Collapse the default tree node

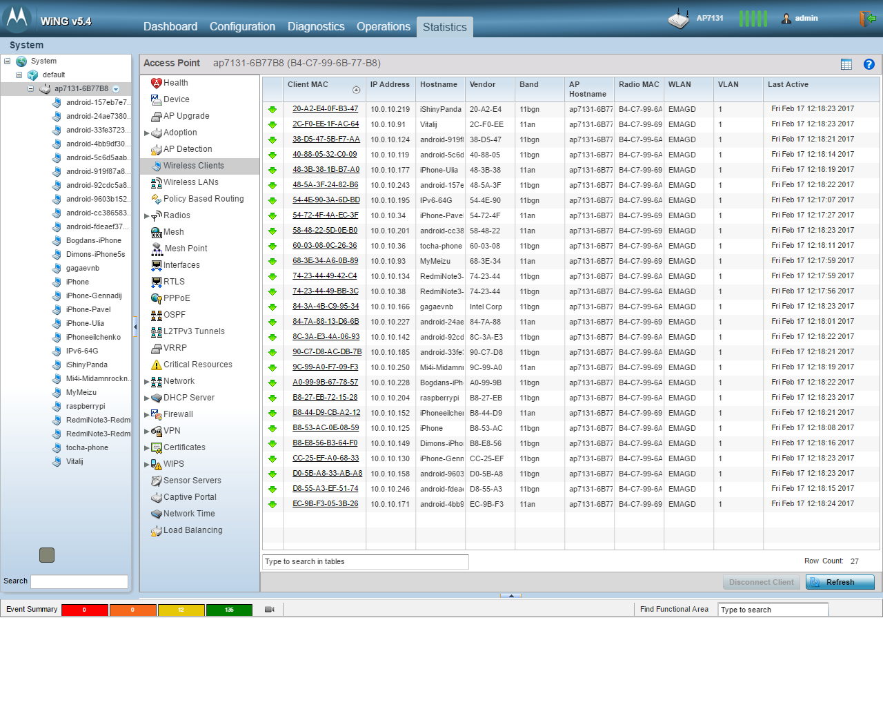19,75
